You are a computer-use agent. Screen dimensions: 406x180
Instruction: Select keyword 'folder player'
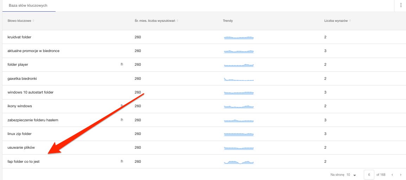point(18,64)
